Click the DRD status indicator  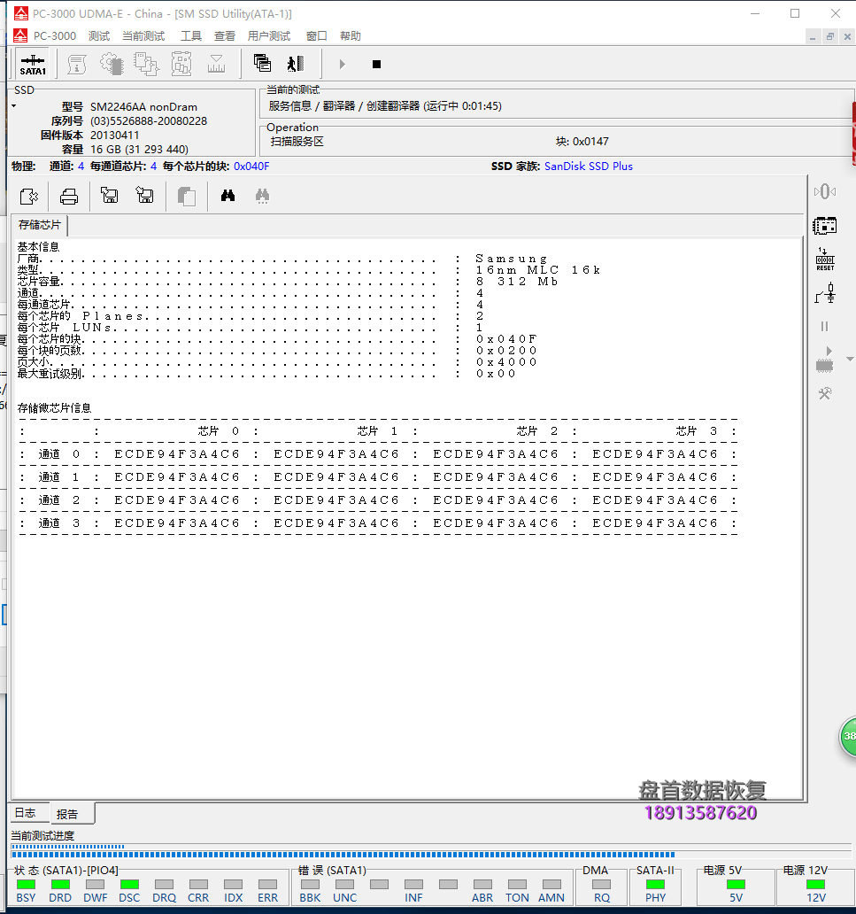pyautogui.click(x=60, y=884)
